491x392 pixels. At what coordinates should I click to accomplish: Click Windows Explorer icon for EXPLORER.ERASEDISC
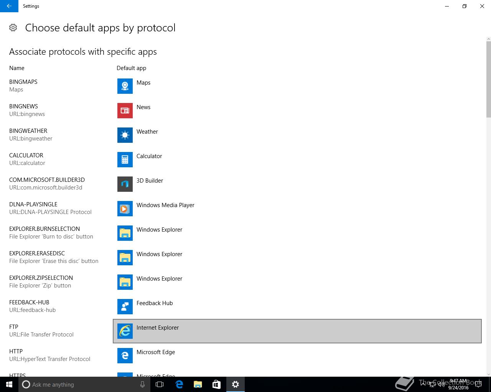[x=125, y=258]
